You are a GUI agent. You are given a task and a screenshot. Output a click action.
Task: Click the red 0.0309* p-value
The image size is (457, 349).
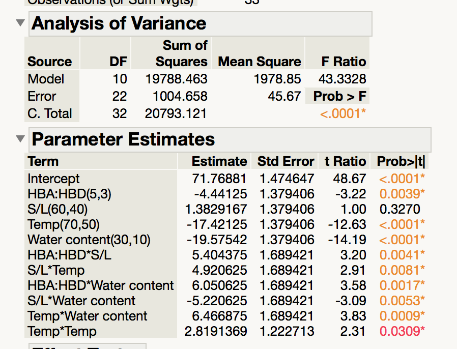click(402, 331)
